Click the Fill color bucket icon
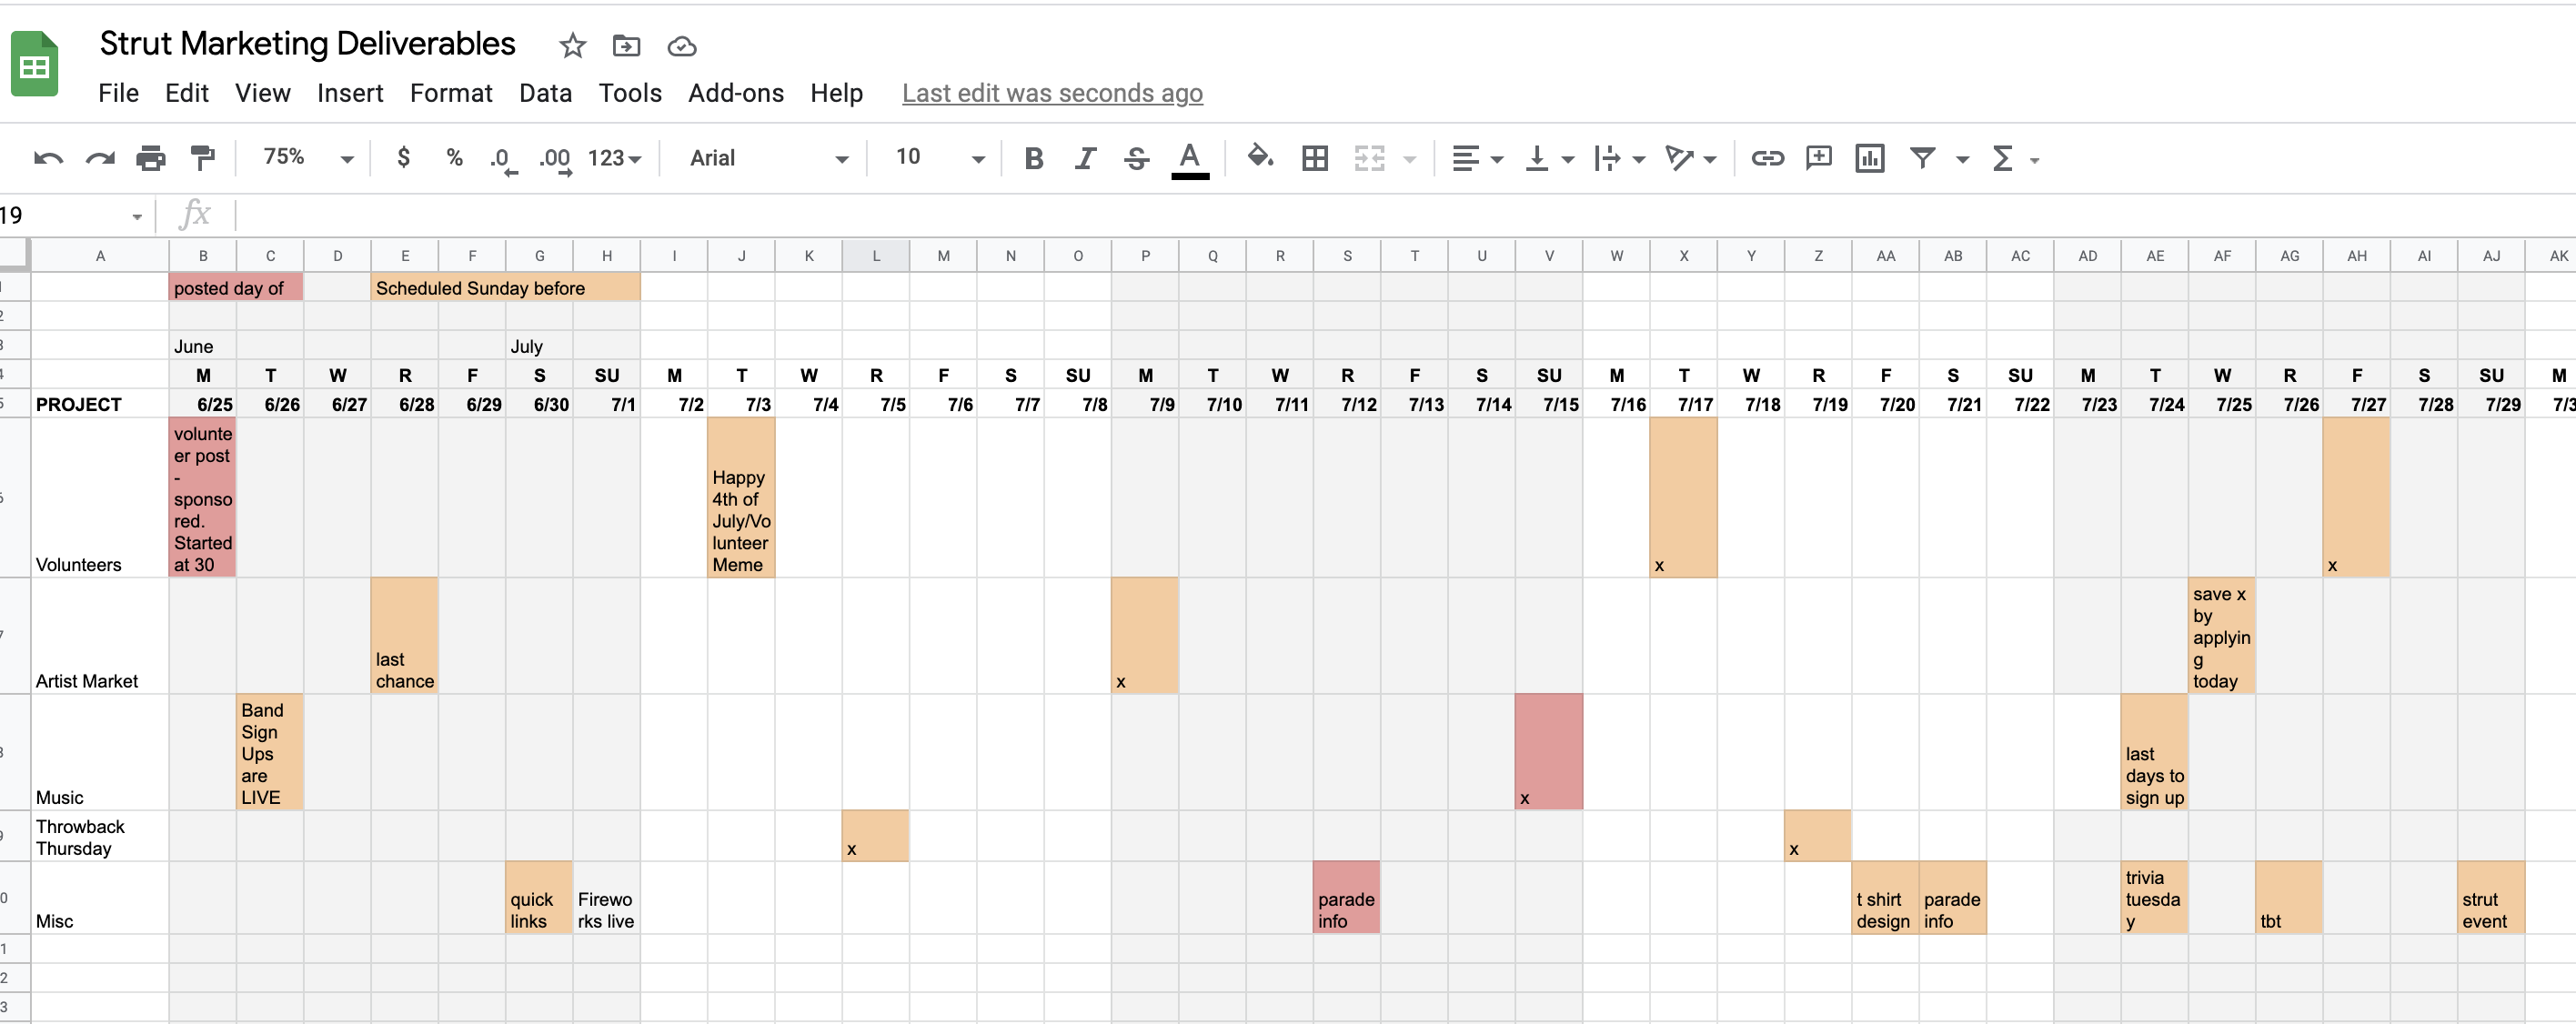The width and height of the screenshot is (2576, 1024). pos(1259,157)
